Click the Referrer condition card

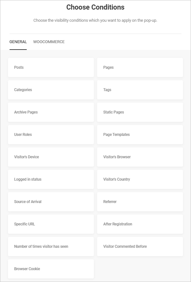140,202
